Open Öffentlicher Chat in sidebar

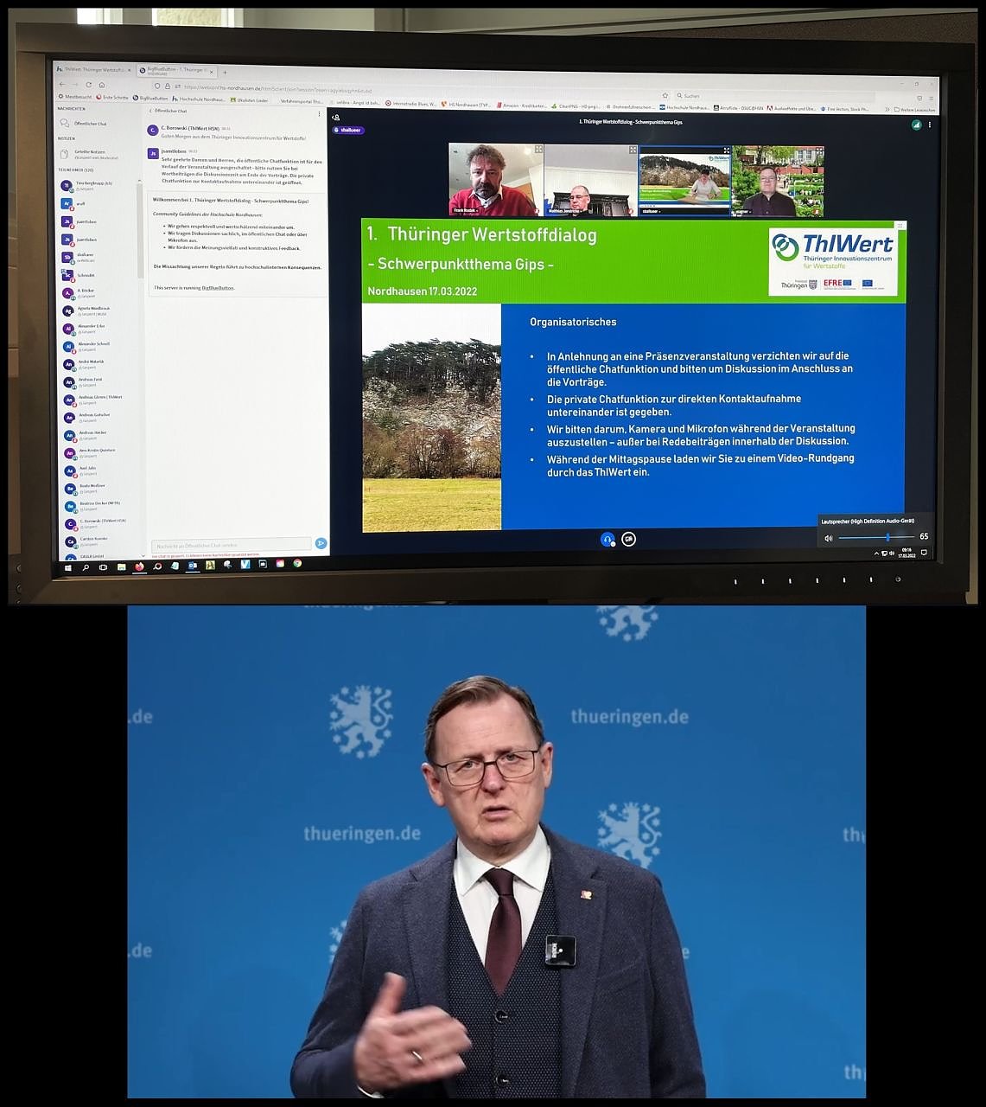coord(90,124)
